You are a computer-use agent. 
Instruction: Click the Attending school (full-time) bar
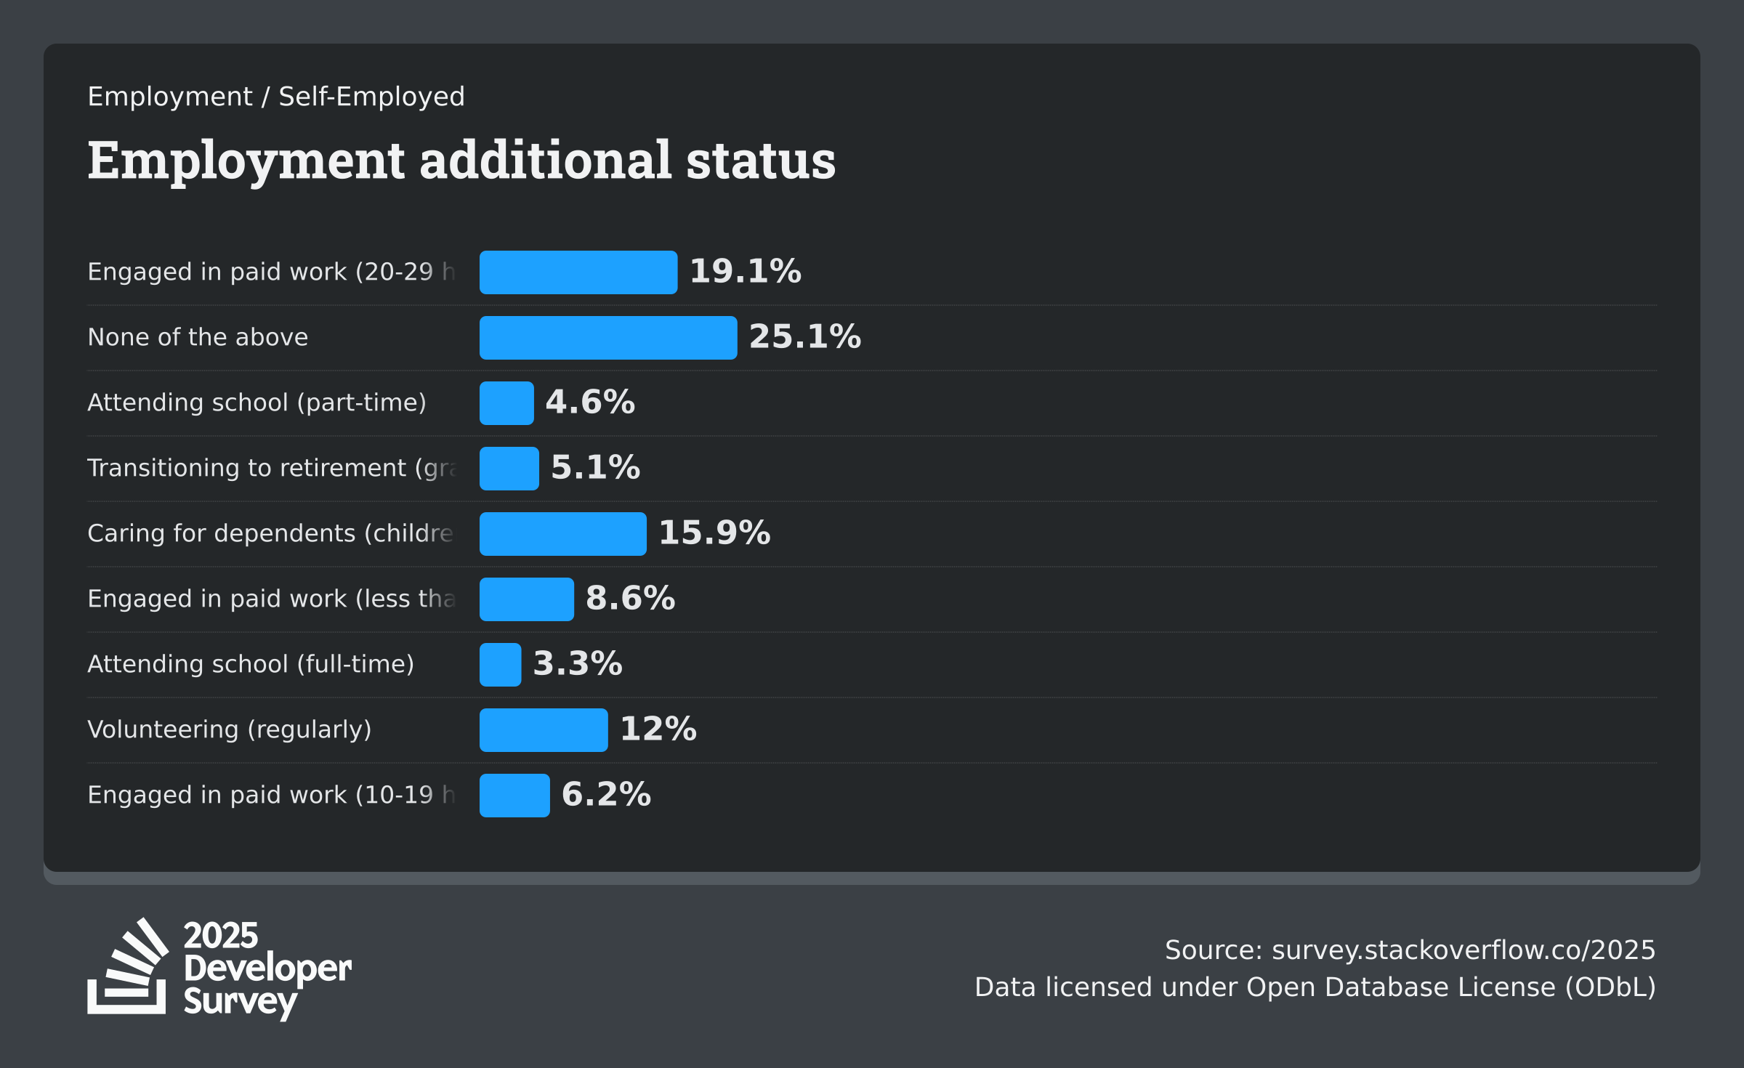pyautogui.click(x=501, y=665)
